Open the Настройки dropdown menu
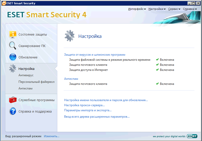 click(157, 9)
